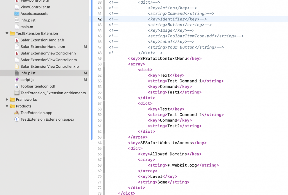Click the Assets.xcassets catalog icon
Screen dimensions: 288x195
17,13
